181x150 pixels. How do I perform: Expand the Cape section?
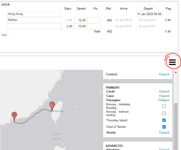164,96
